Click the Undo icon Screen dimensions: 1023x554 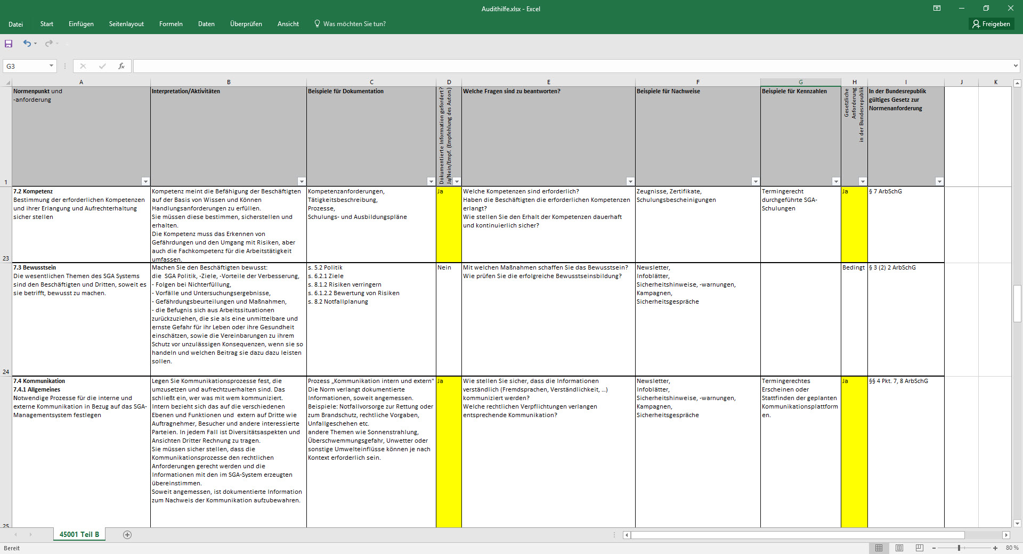click(27, 44)
